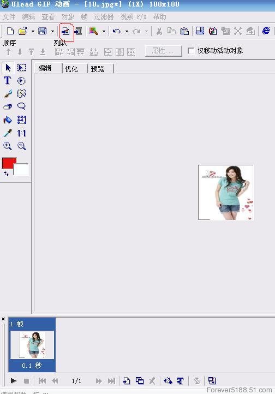
Task: Click the Add Image icon circled in red
Action: point(65,31)
